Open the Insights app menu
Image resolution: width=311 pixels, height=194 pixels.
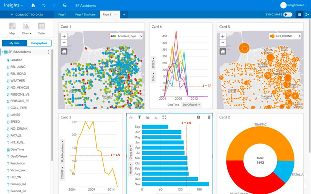(13, 5)
